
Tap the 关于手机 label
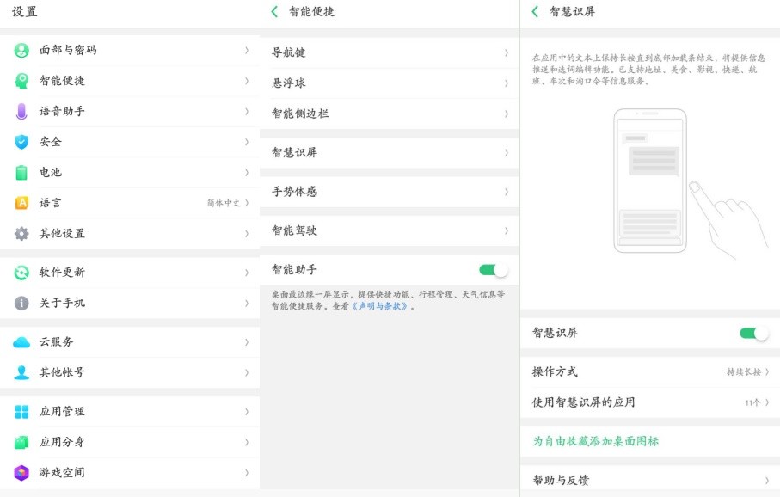[62, 303]
